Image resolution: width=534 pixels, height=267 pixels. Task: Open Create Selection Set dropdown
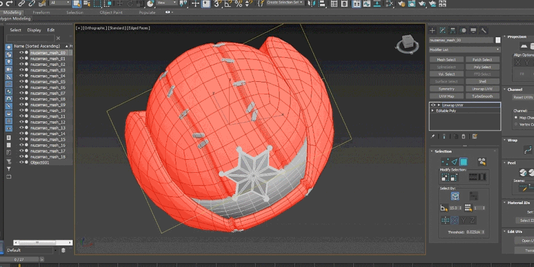pyautogui.click(x=285, y=3)
